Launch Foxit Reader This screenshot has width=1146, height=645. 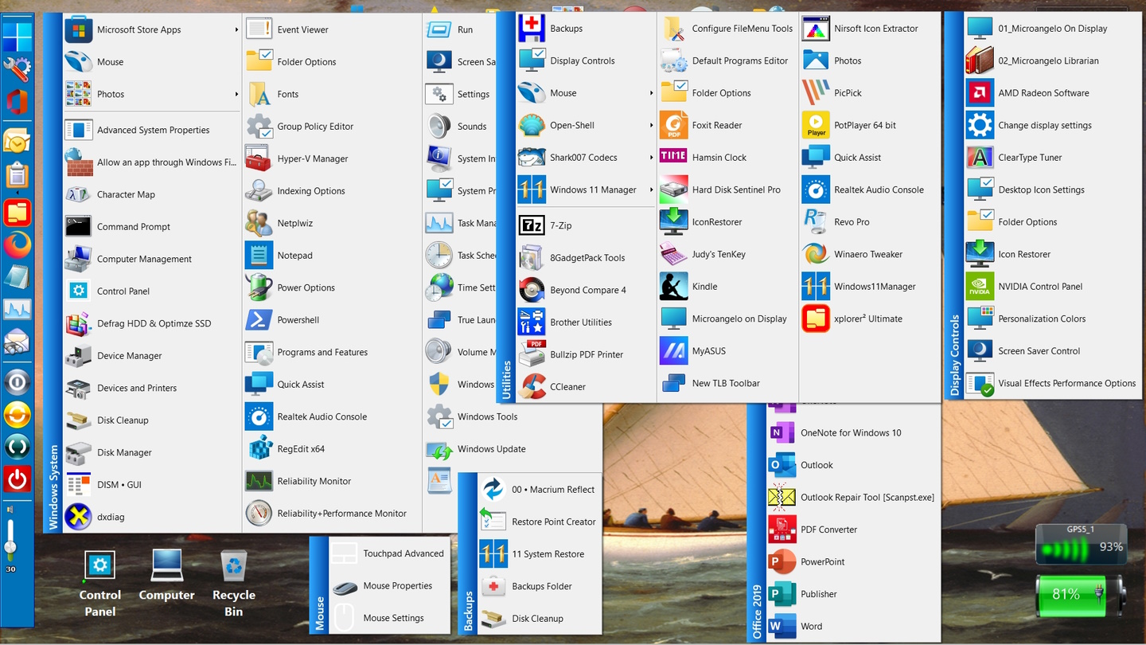(x=716, y=126)
